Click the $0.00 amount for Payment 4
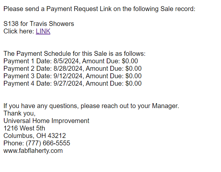 pos(133,83)
